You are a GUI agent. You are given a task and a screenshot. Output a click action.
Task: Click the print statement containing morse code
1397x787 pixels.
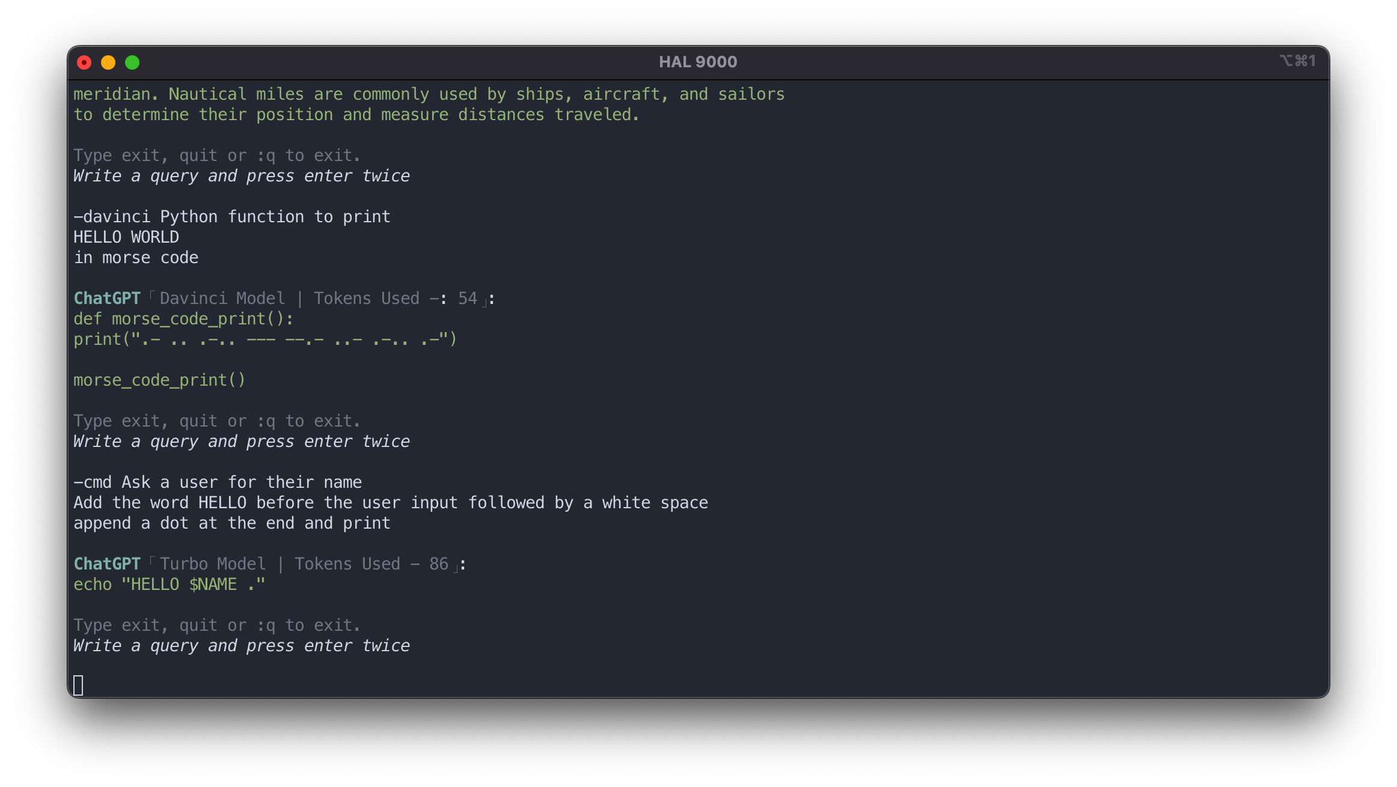tap(265, 339)
